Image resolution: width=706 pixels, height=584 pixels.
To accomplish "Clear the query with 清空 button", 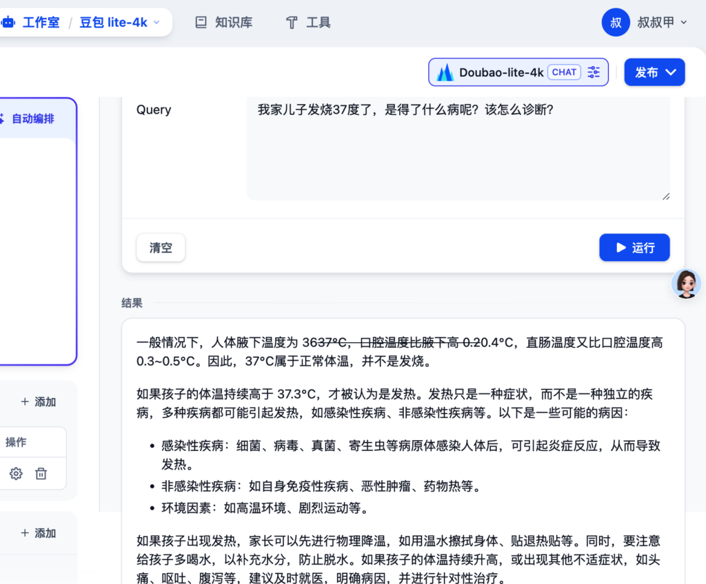I will pos(161,248).
